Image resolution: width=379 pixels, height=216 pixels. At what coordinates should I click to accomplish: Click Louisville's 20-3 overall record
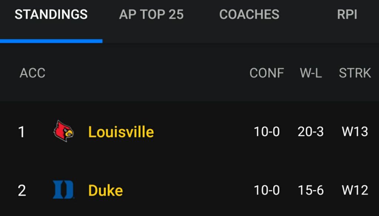[x=311, y=132]
